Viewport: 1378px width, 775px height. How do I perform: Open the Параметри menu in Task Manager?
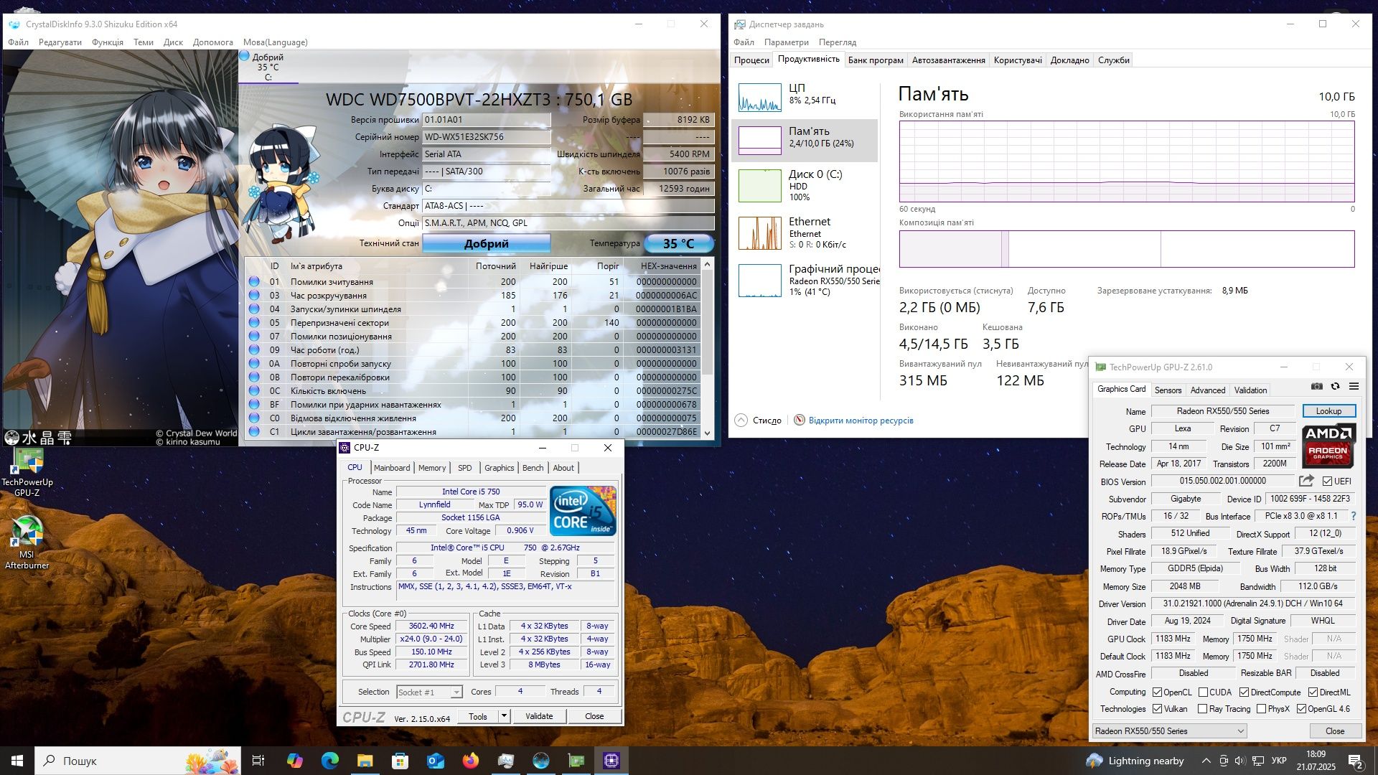point(787,42)
